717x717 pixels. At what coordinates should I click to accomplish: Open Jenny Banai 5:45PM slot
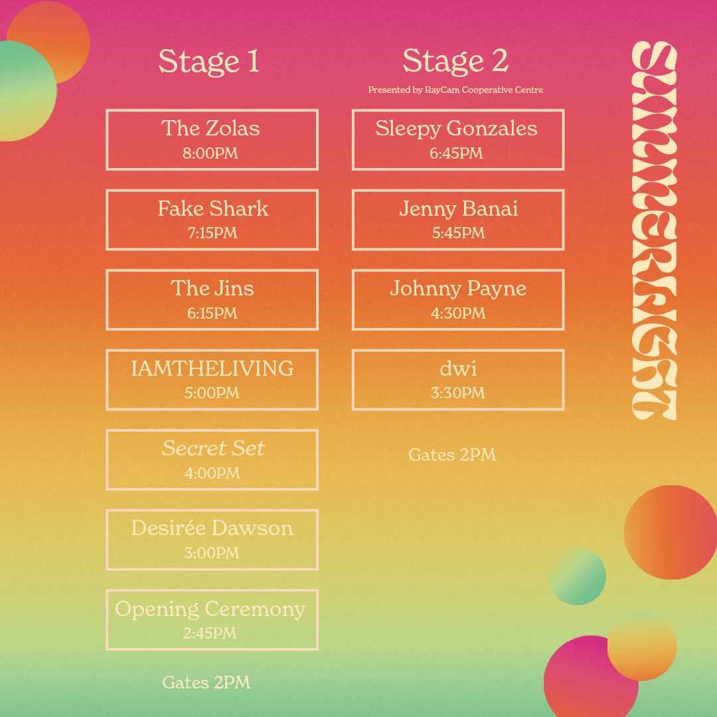(x=457, y=220)
